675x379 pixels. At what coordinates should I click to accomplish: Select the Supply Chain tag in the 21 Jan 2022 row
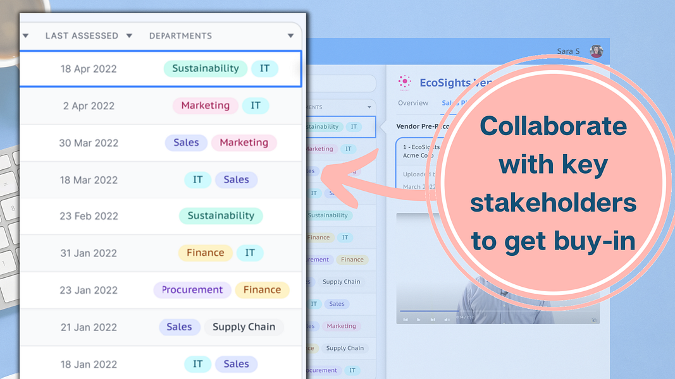pos(244,327)
